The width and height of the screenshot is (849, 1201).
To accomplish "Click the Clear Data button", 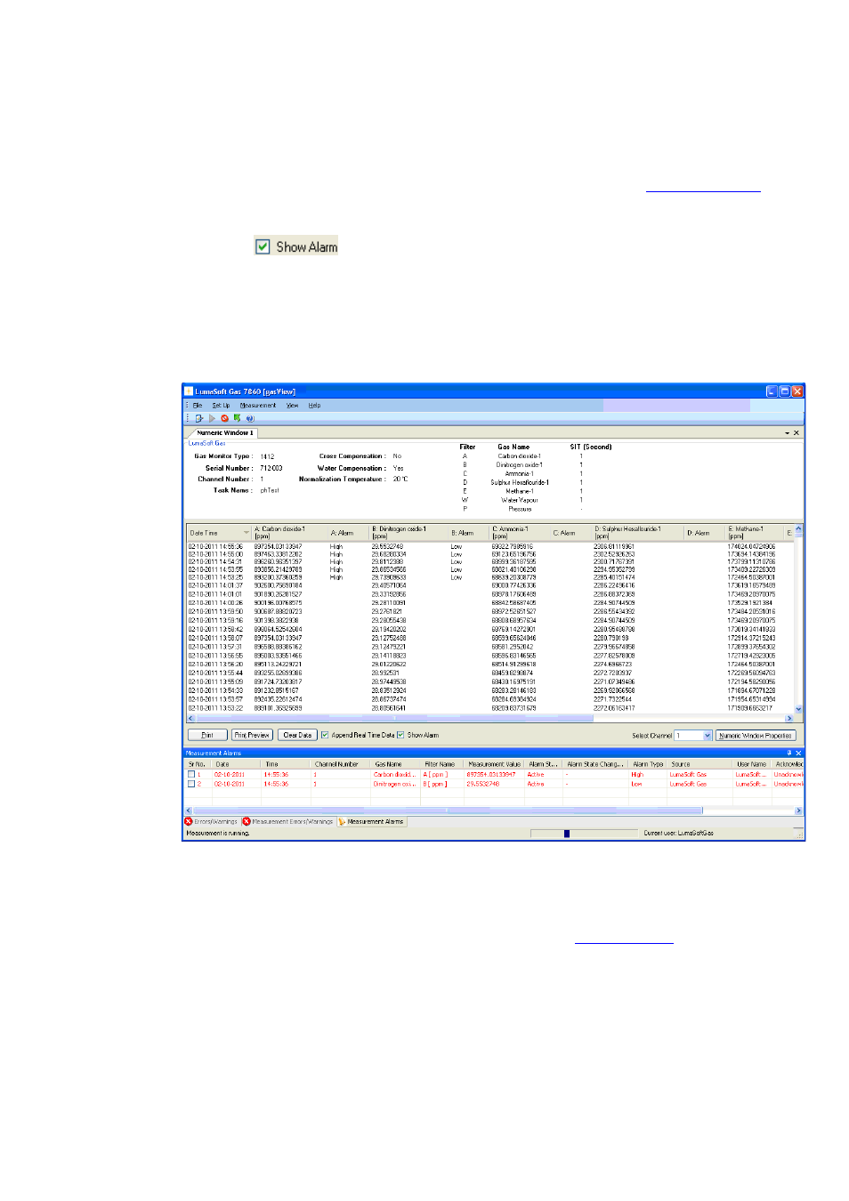I will pyautogui.click(x=298, y=735).
